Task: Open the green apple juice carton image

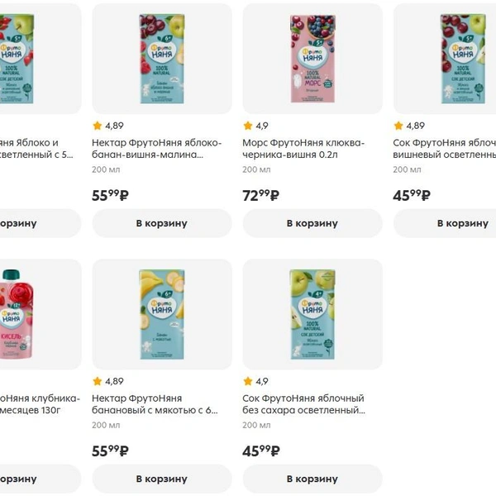Action: [x=312, y=314]
